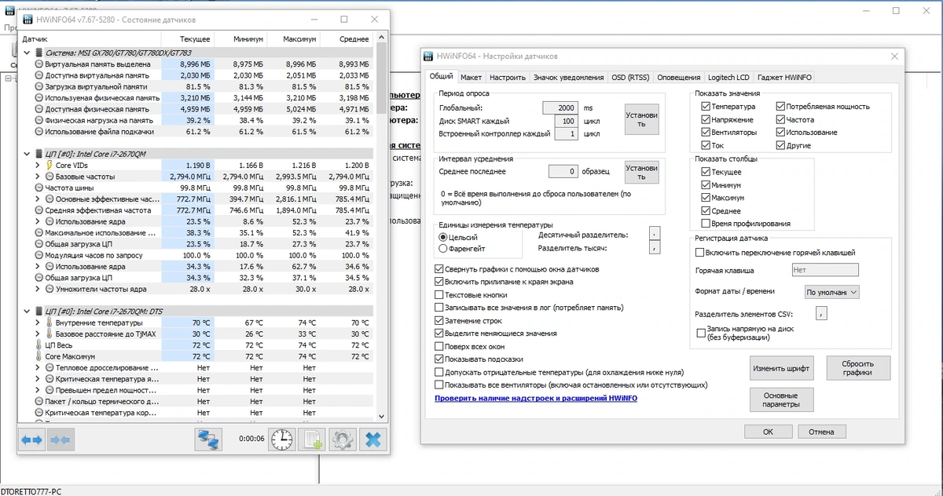Collapse the Intel Core i7-2670QM: DTS group
The width and height of the screenshot is (943, 496).
pos(28,312)
